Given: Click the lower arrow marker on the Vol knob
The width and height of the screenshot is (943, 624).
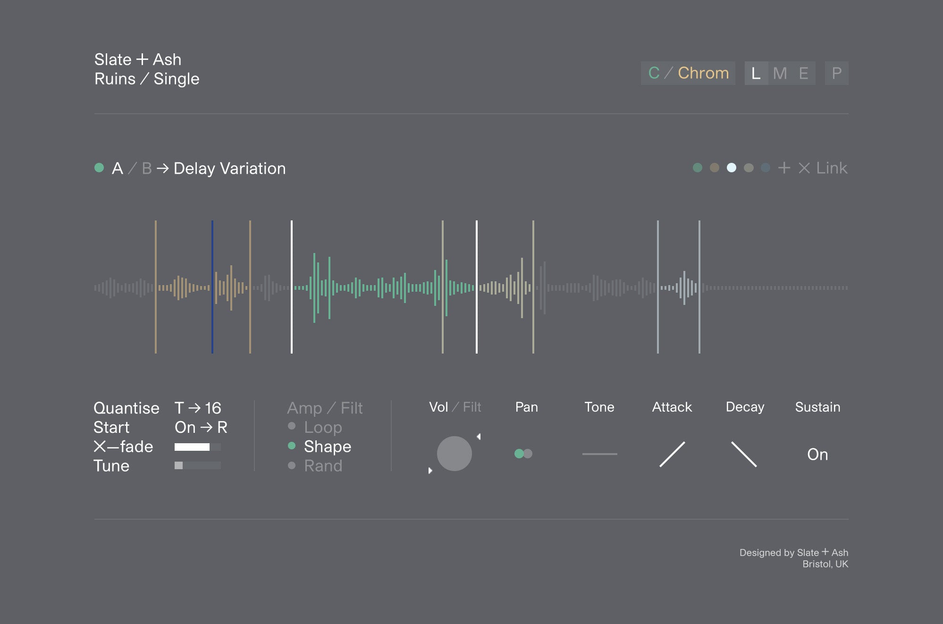Looking at the screenshot, I should tap(430, 471).
